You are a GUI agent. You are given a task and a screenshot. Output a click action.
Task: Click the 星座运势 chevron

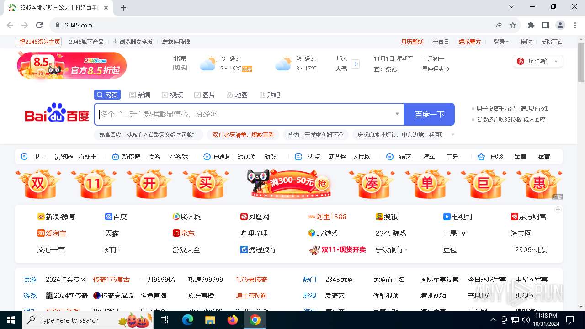click(448, 69)
